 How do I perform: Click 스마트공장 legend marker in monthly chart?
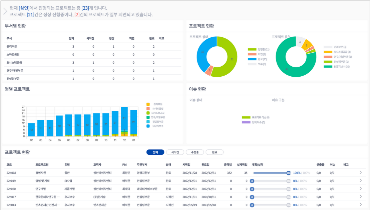click(148, 109)
